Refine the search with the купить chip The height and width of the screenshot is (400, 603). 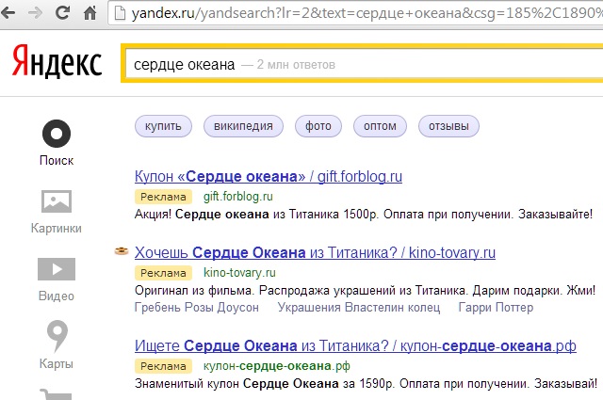pyautogui.click(x=163, y=126)
